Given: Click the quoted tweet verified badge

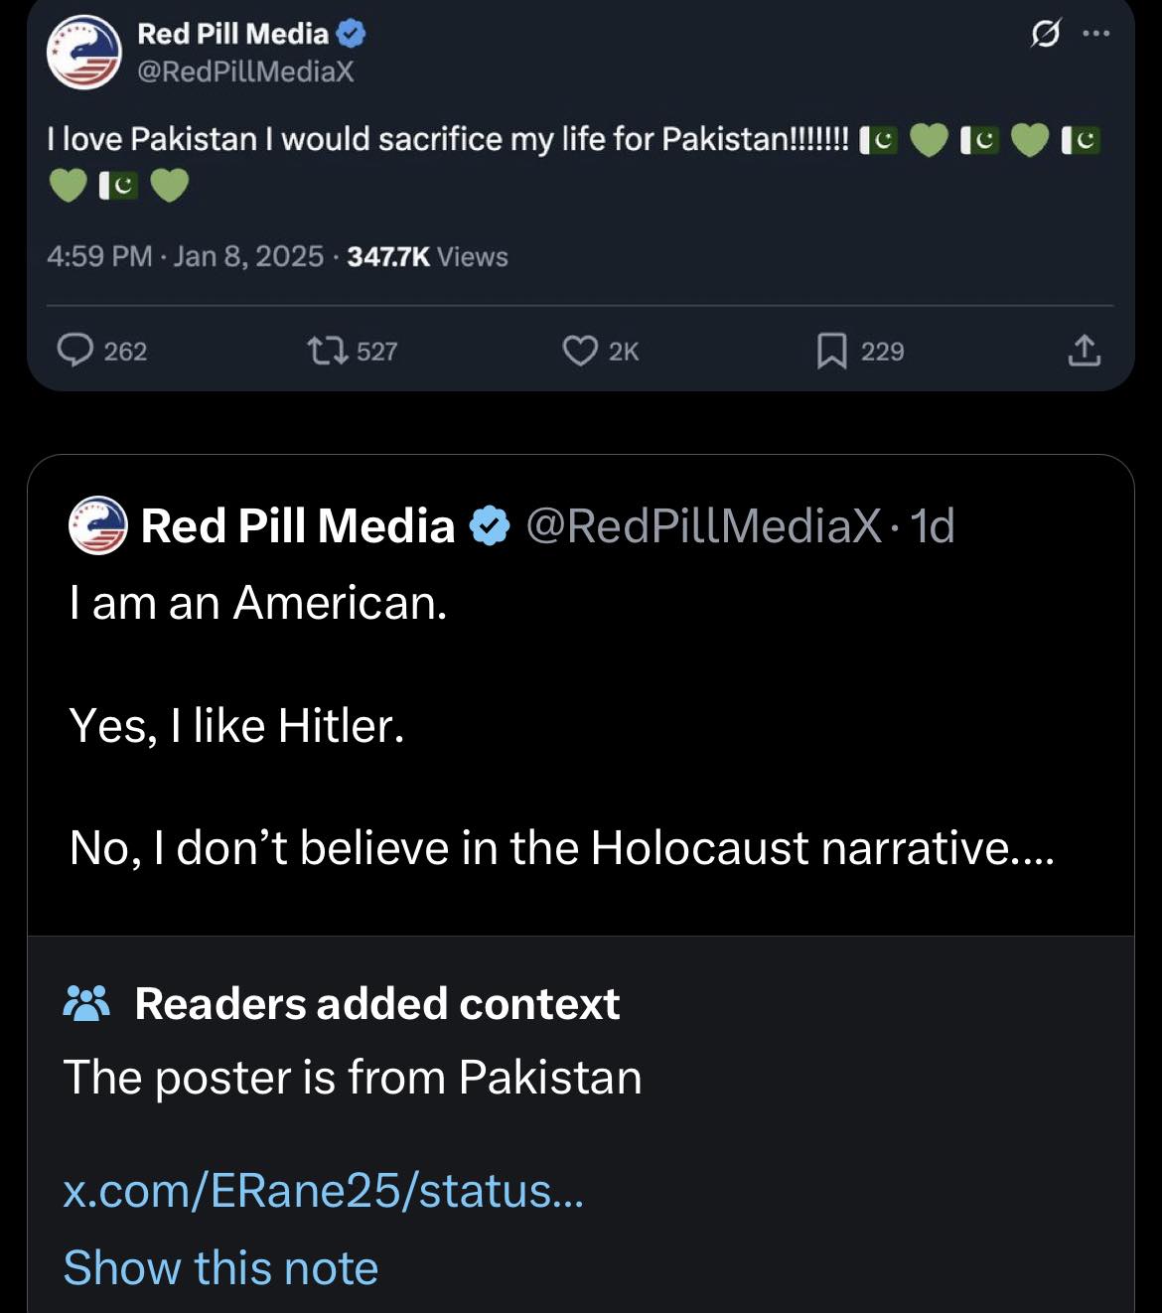Looking at the screenshot, I should 489,525.
